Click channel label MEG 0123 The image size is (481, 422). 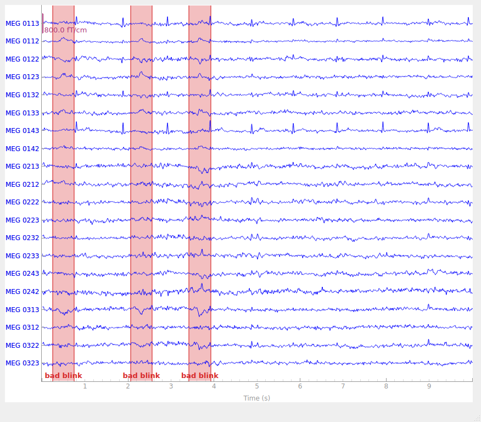[x=23, y=77]
